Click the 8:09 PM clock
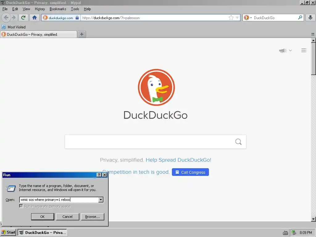This screenshot has width=316, height=237. (306, 233)
